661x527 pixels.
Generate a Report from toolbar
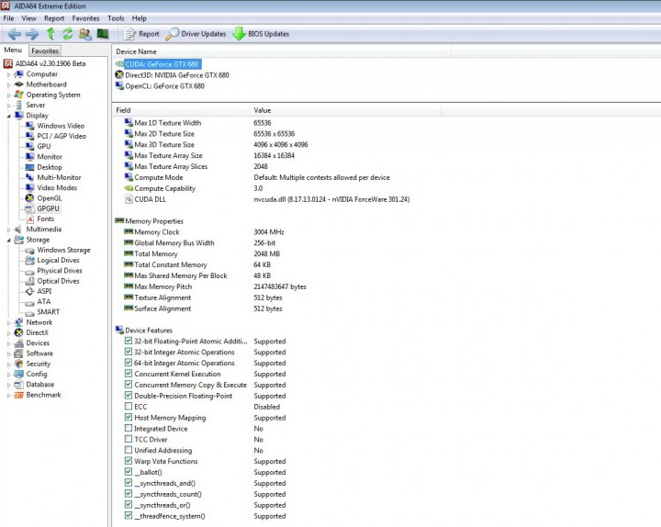(141, 34)
